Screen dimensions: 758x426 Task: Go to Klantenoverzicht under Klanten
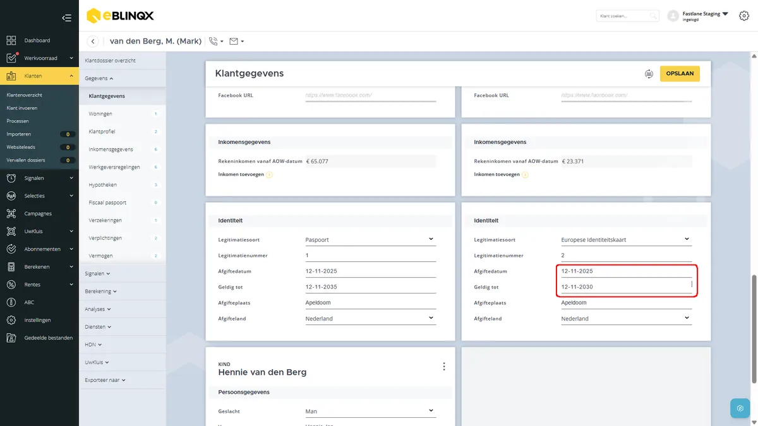tap(24, 95)
